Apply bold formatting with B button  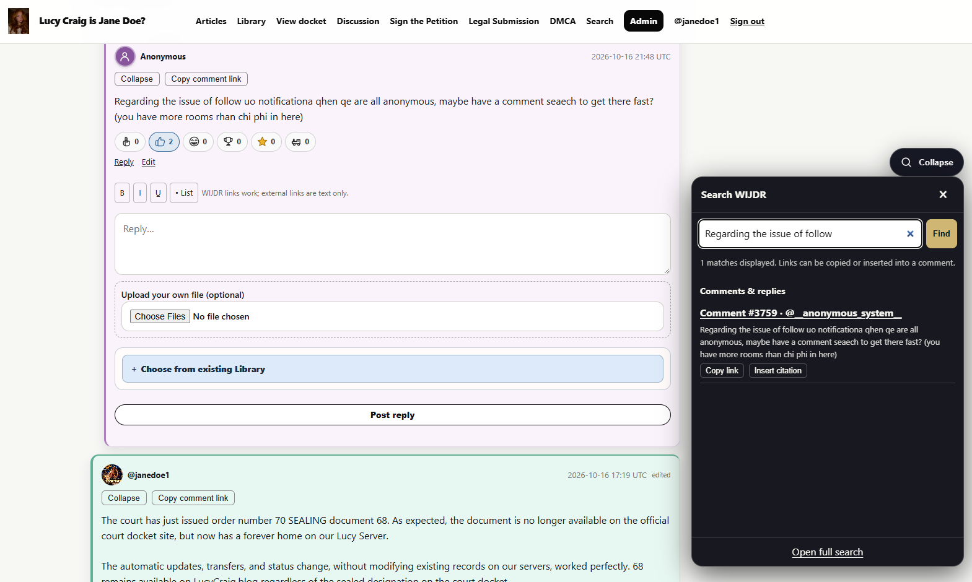pos(122,193)
